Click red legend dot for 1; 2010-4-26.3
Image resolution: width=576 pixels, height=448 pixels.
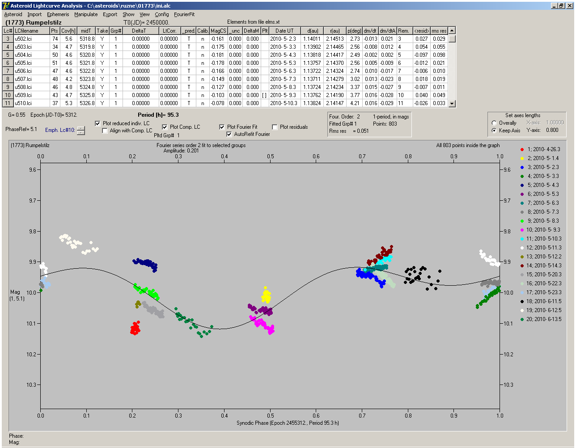tap(522, 149)
